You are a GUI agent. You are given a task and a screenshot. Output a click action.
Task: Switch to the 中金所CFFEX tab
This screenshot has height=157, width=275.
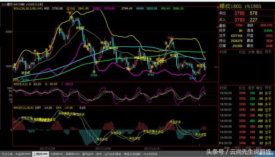pyautogui.click(x=23, y=154)
